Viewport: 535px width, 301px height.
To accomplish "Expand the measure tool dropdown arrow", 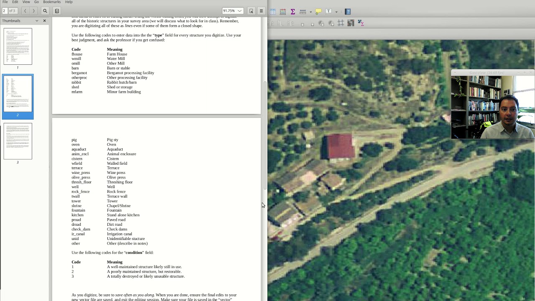I will (x=311, y=12).
